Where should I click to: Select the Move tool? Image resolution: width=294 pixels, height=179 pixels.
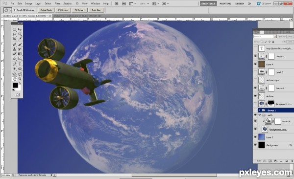click(x=20, y=29)
